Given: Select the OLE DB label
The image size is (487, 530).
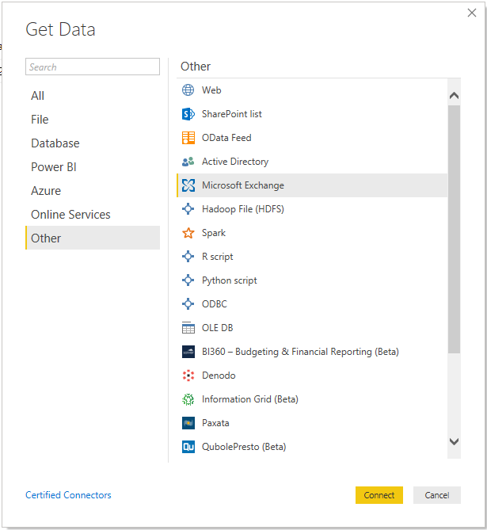Looking at the screenshot, I should pos(217,328).
